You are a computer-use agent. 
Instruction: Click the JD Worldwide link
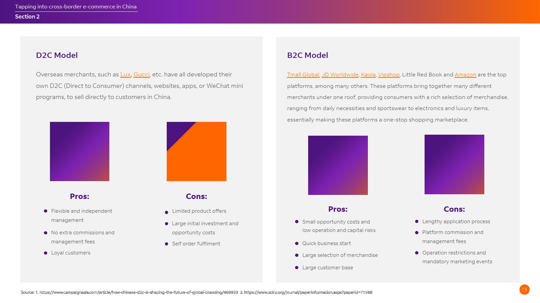click(340, 75)
